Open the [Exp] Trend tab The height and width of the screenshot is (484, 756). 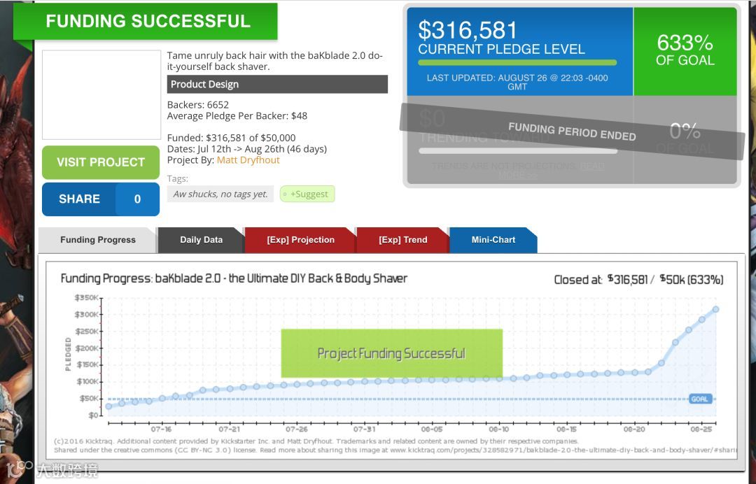click(402, 240)
